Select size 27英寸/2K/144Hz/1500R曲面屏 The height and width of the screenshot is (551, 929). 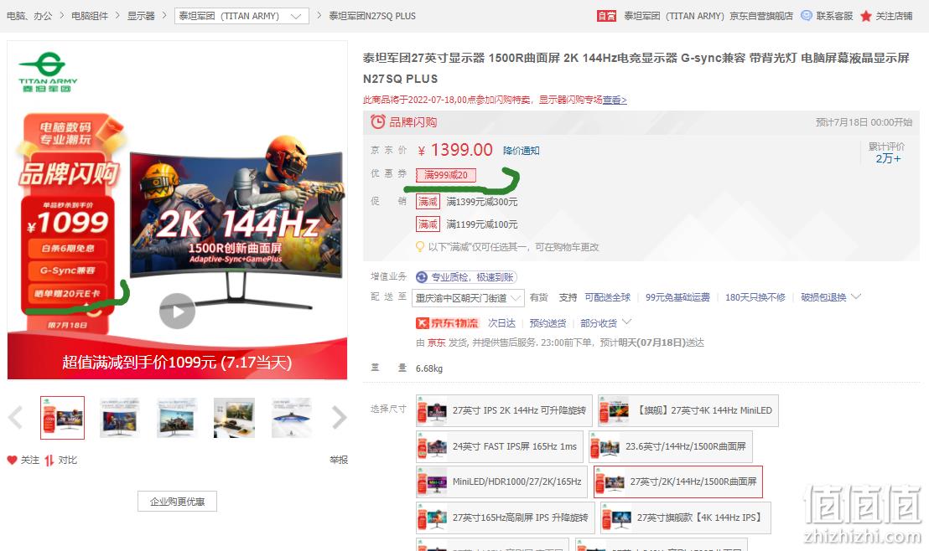click(678, 481)
